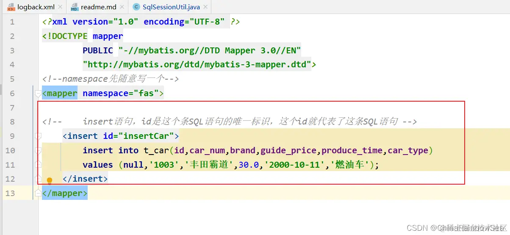Viewport: 510px width, 235px height.
Task: Click the namespace="fas" attribute
Action: [x=121, y=93]
